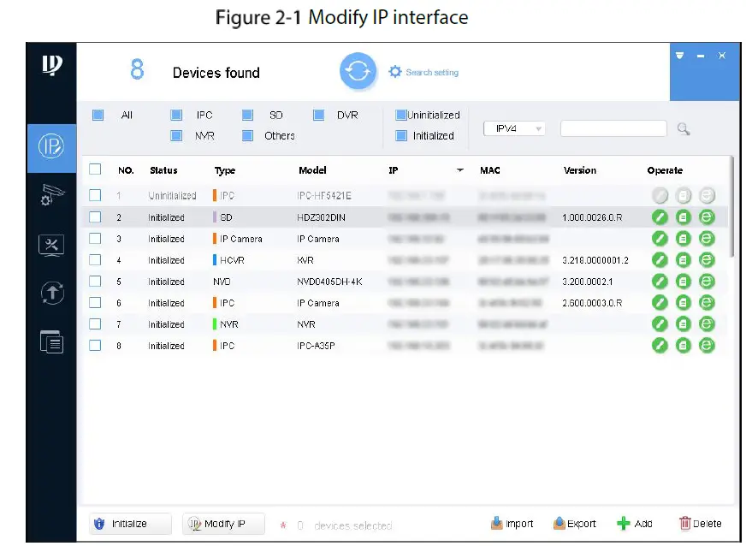The image size is (746, 546).
Task: Click the version 3.218.0000001.2 cell
Action: pyautogui.click(x=595, y=260)
